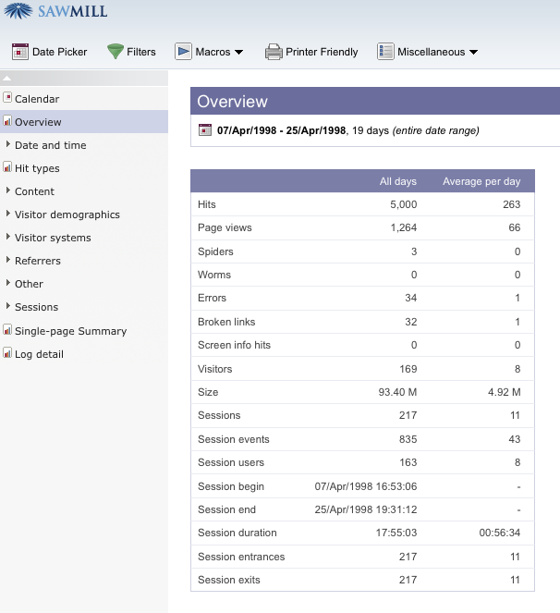
Task: Expand the Visitor demographics section
Action: [x=7, y=215]
